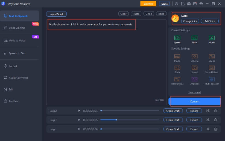This screenshot has height=141, width=225.
Task: Click the Buy Now button
Action: tap(148, 4)
